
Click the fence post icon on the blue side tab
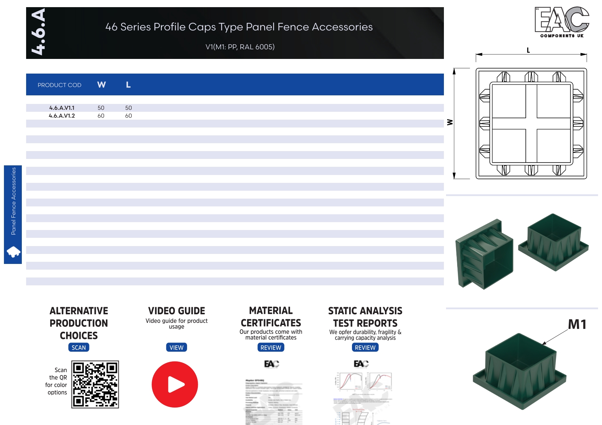(13, 252)
